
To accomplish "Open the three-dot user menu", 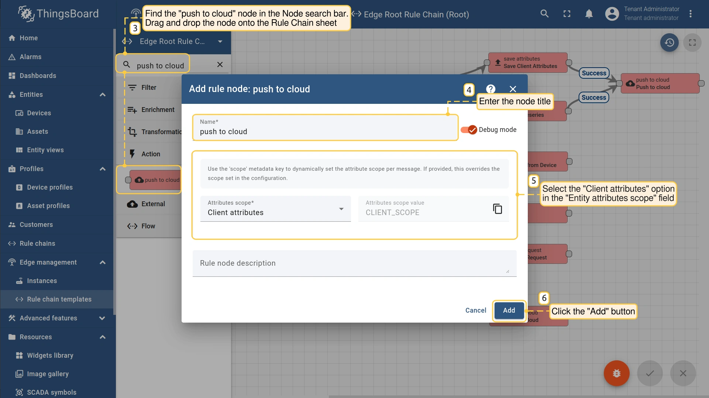I will pyautogui.click(x=690, y=14).
